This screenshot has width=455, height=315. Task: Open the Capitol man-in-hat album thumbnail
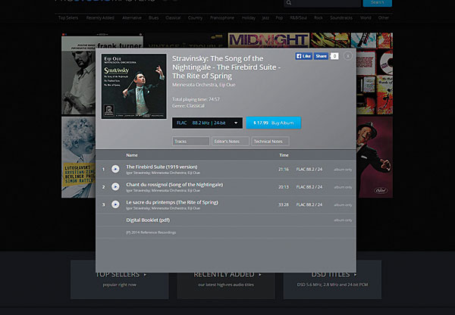click(375, 157)
